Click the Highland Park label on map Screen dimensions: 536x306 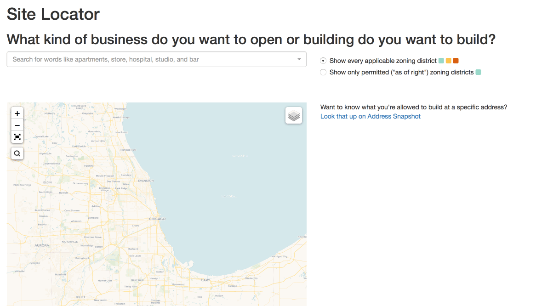128,150
